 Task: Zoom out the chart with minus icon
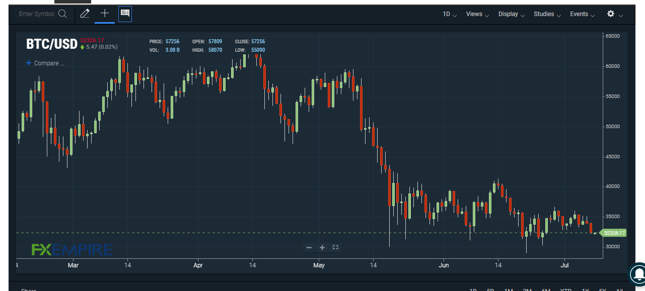(x=309, y=247)
